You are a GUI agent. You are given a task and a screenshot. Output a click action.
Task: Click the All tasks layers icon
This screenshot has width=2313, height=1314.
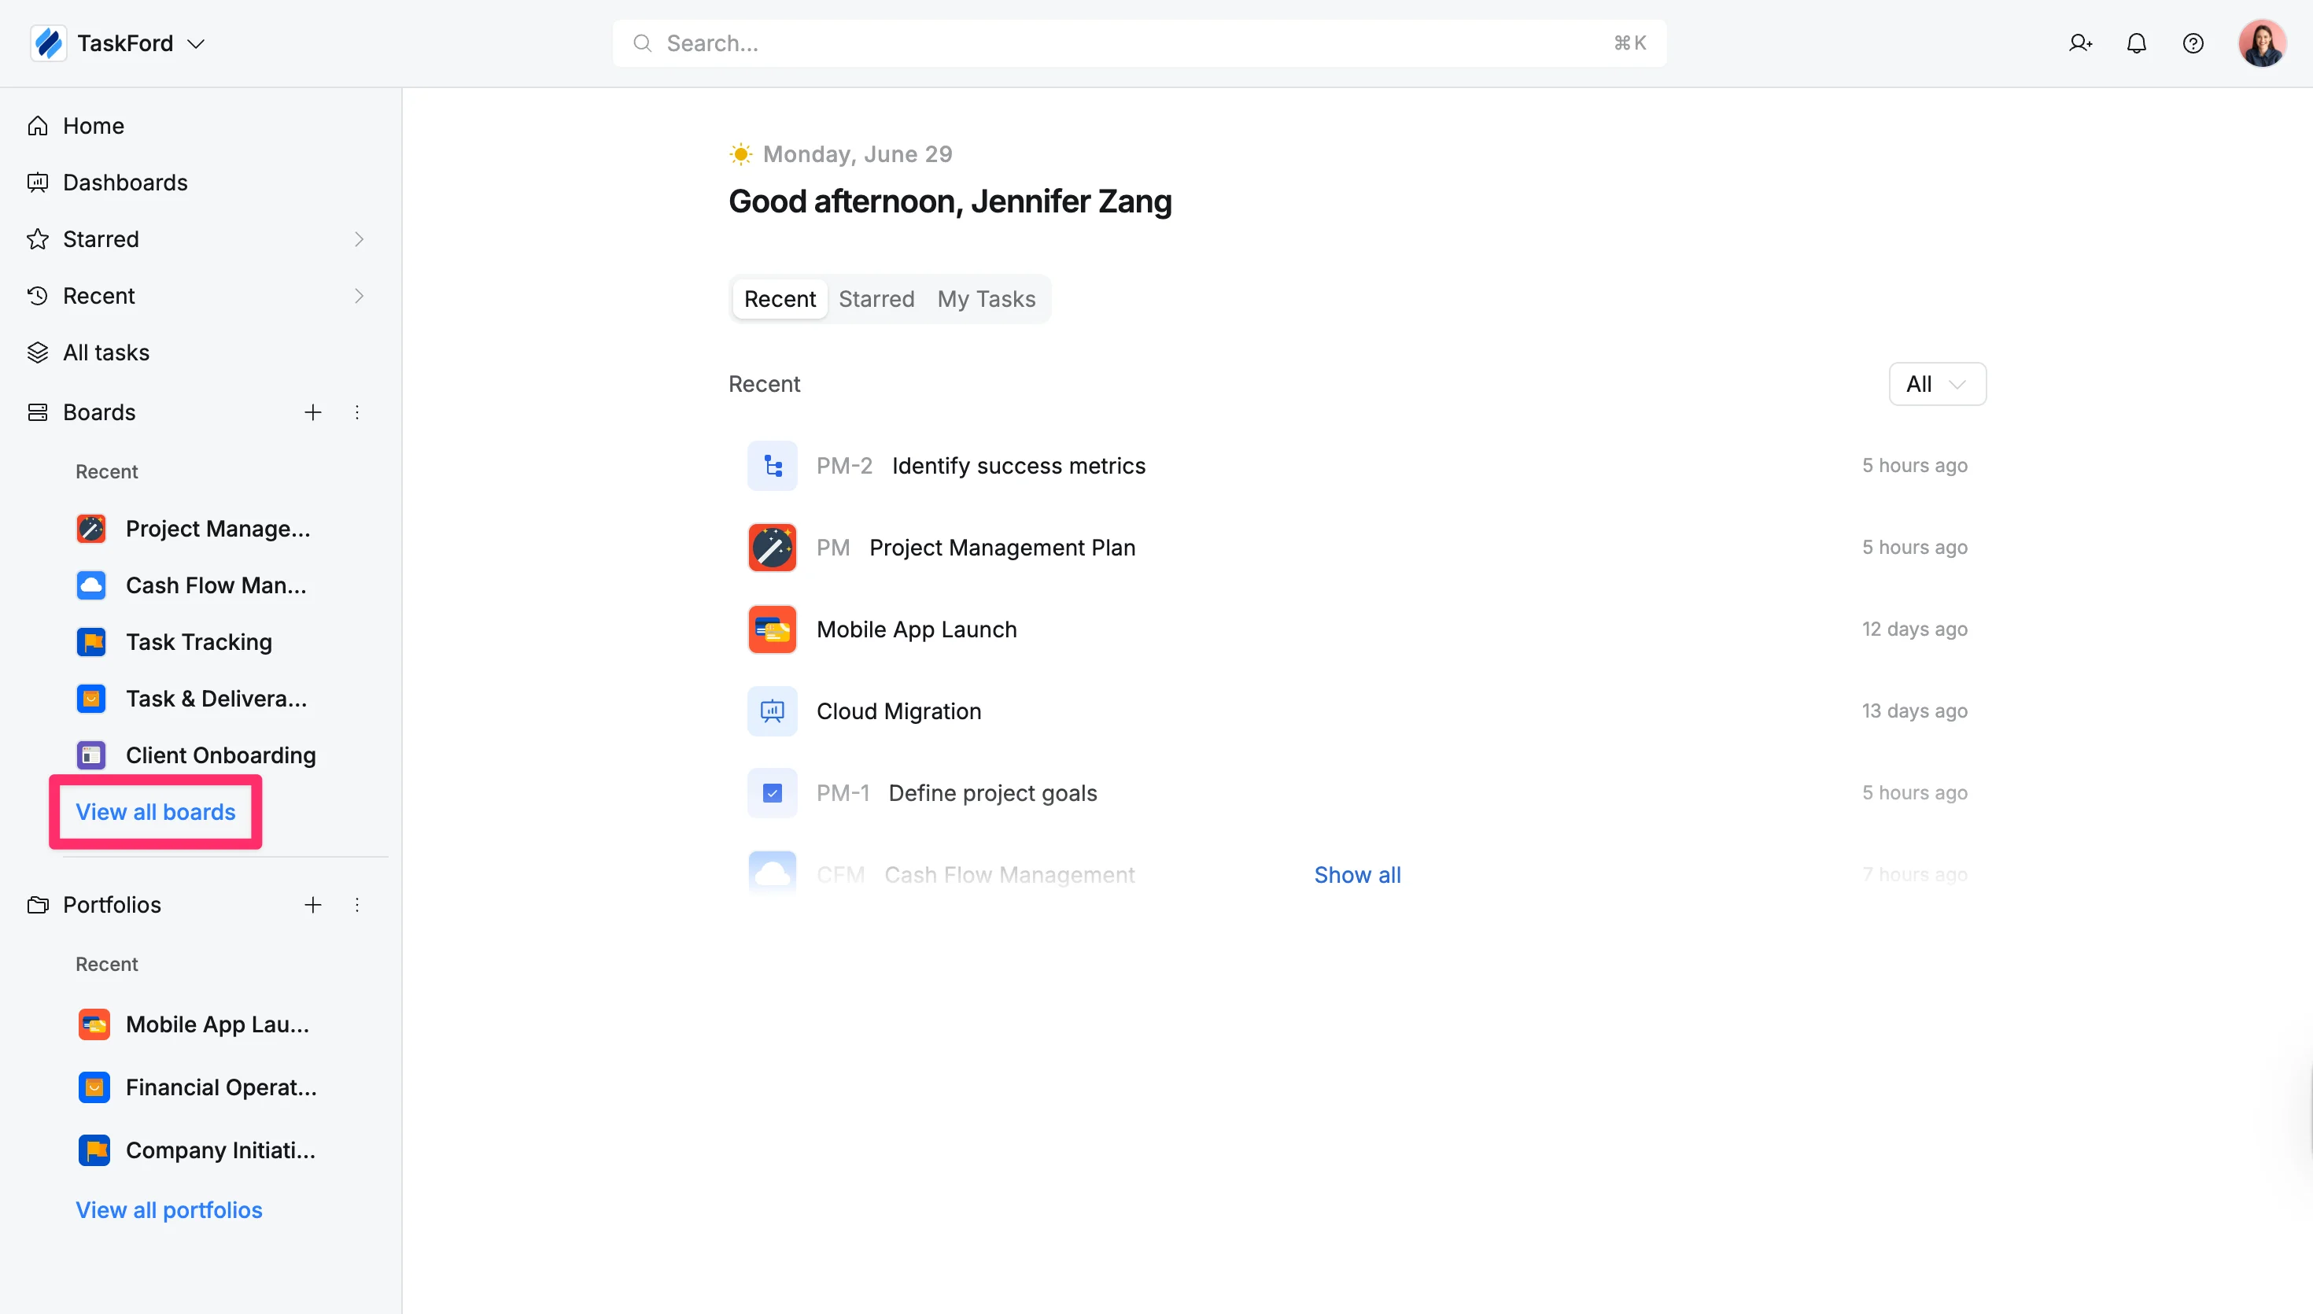pyautogui.click(x=38, y=352)
